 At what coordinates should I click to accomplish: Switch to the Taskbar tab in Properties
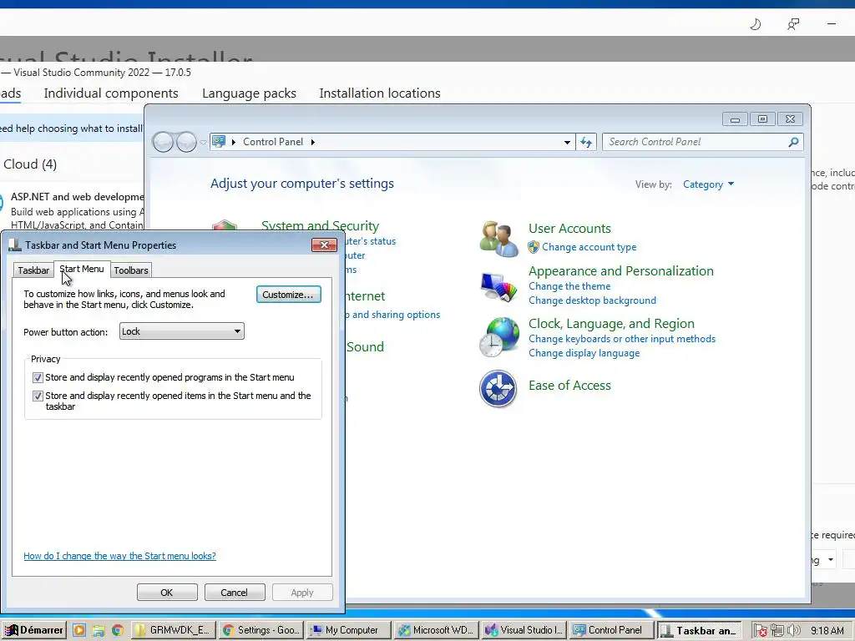coord(33,270)
